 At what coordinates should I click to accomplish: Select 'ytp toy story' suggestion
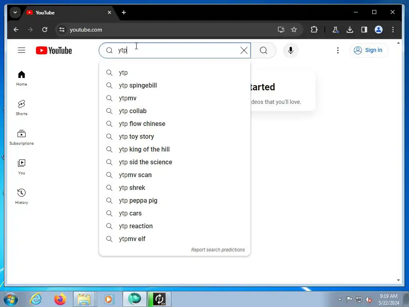point(175,137)
